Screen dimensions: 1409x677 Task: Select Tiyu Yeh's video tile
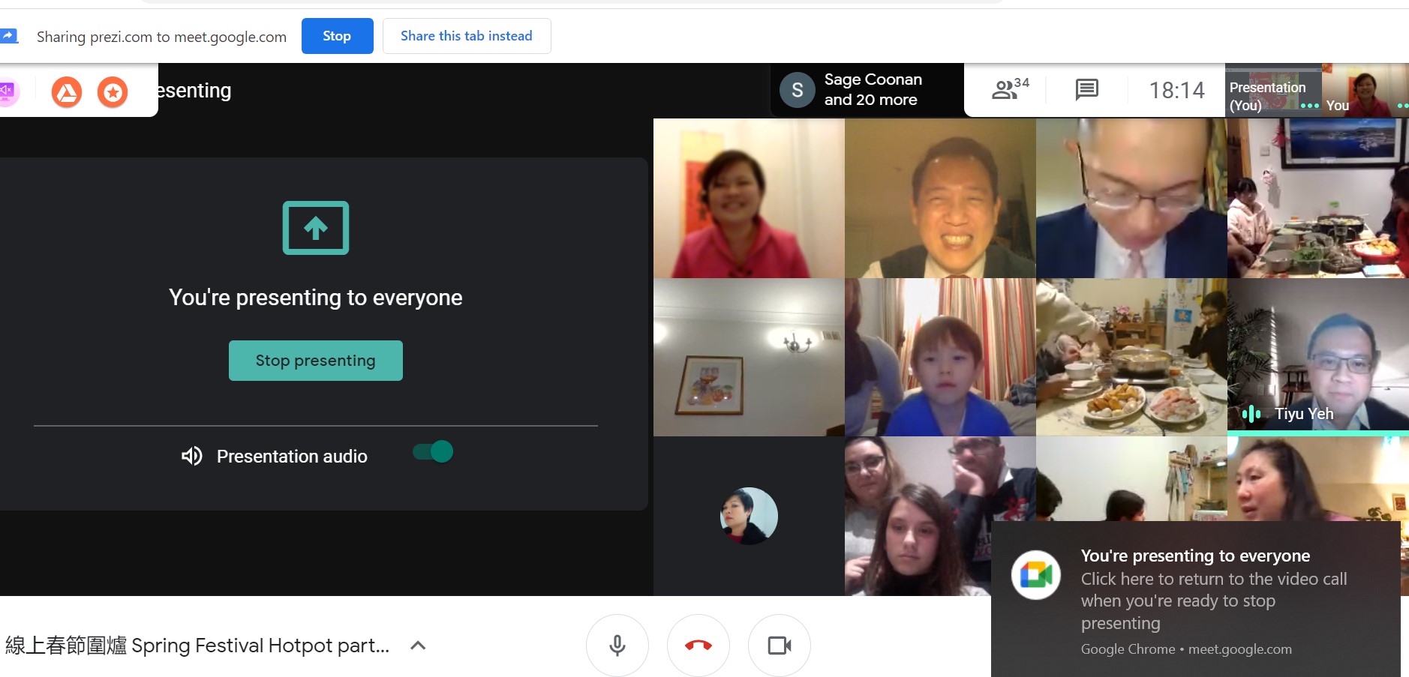click(1317, 356)
